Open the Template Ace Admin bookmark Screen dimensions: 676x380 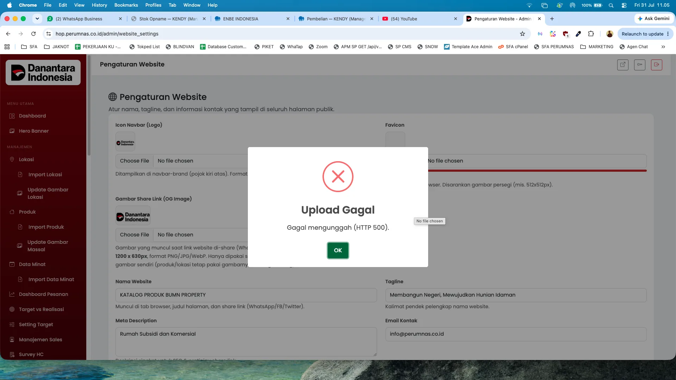(x=468, y=47)
